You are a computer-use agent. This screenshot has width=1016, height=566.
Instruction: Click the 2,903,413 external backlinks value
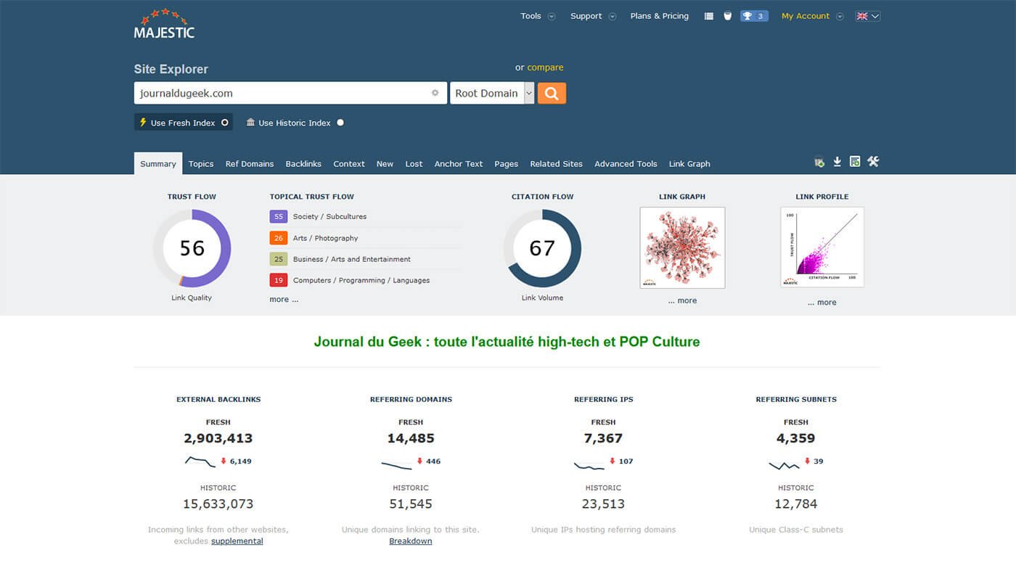[x=218, y=438]
